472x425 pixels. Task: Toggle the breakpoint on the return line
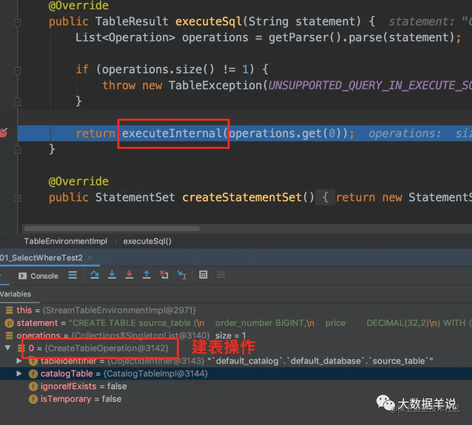(x=3, y=132)
